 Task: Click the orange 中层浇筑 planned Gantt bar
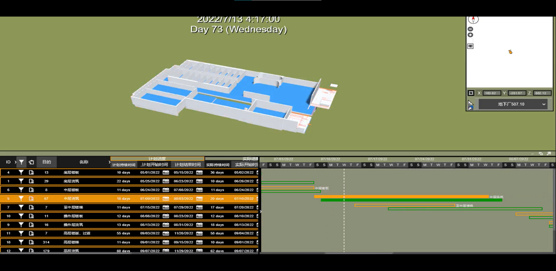pos(401,197)
